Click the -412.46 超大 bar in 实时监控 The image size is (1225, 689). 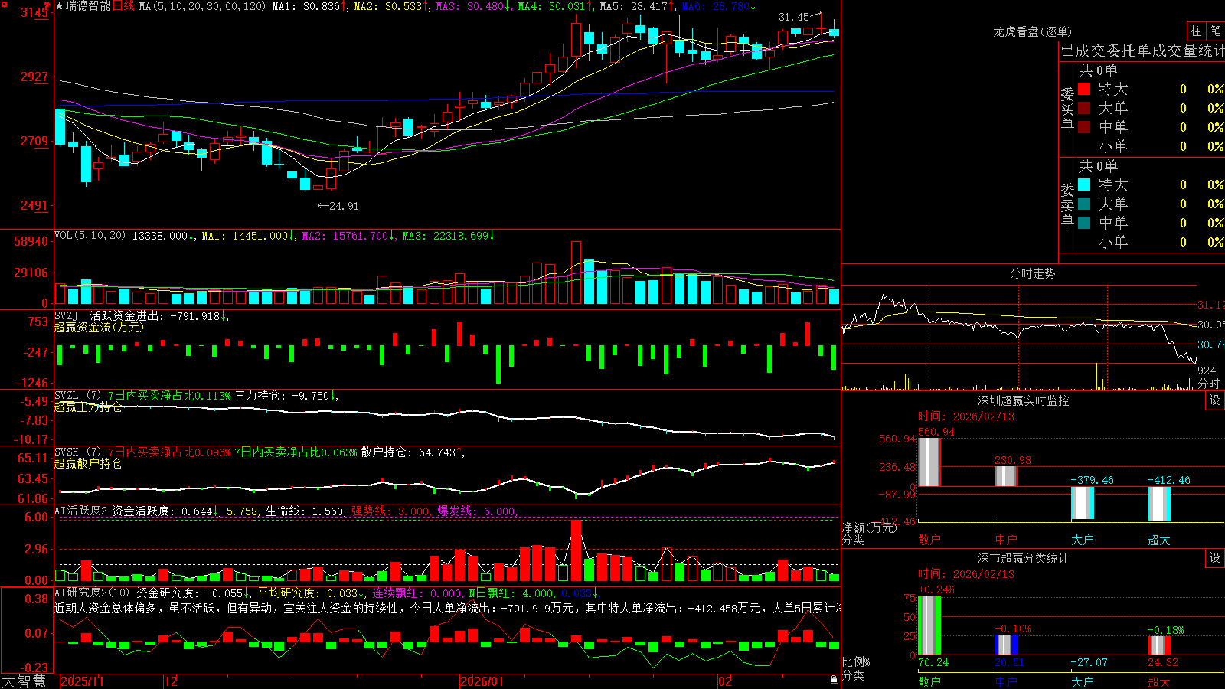click(x=1159, y=505)
